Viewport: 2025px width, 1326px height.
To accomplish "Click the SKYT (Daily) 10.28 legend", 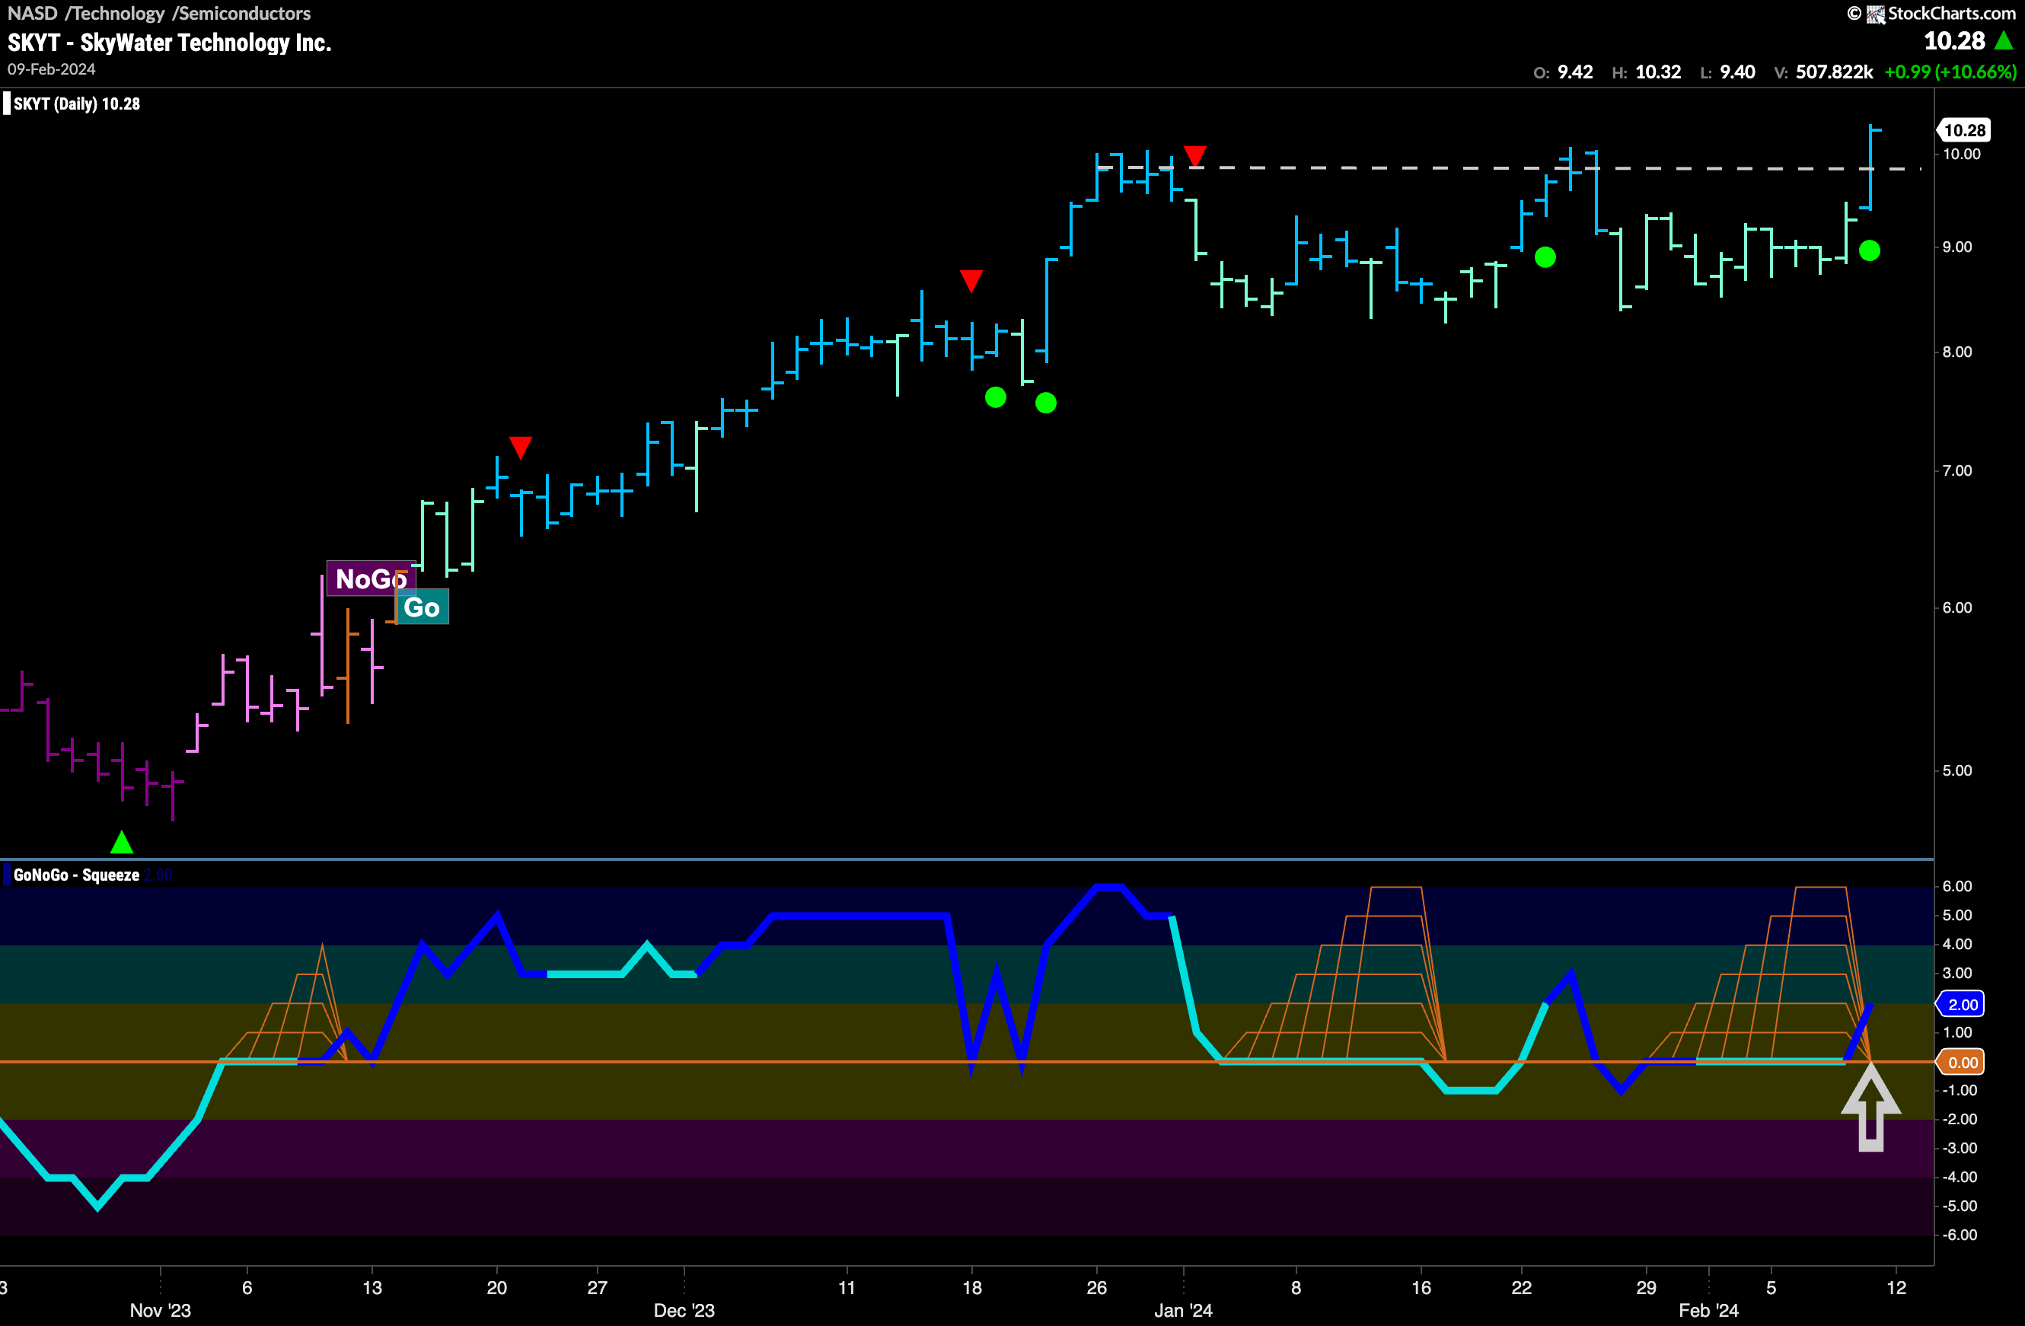I will click(77, 104).
